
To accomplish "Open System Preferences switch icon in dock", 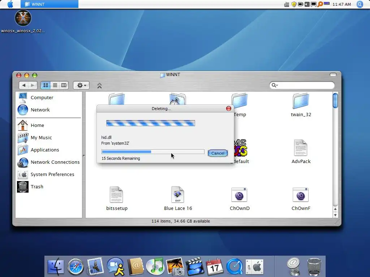I will (x=254, y=267).
